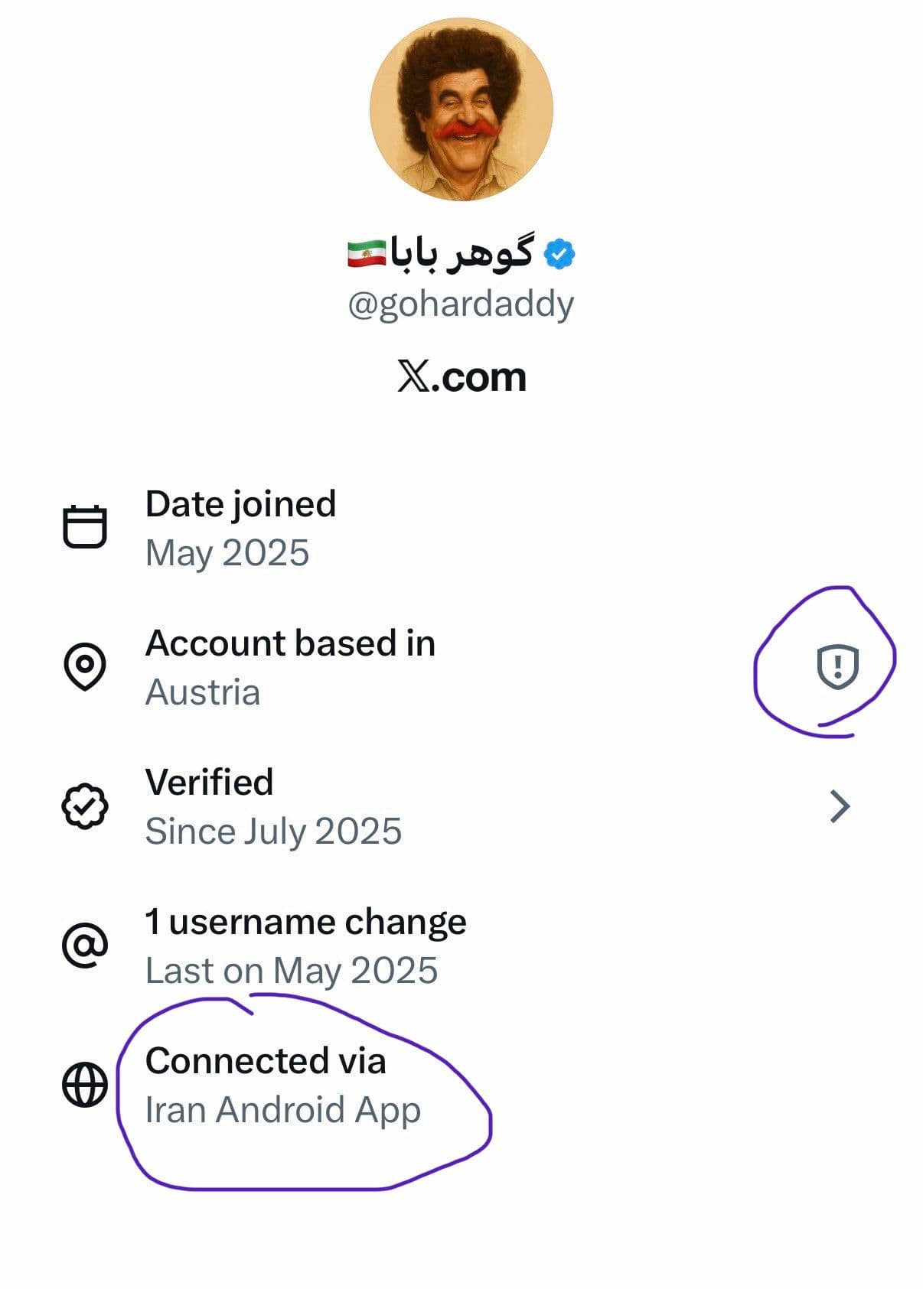
Task: Click the @gohardaddy handle
Action: (x=461, y=304)
